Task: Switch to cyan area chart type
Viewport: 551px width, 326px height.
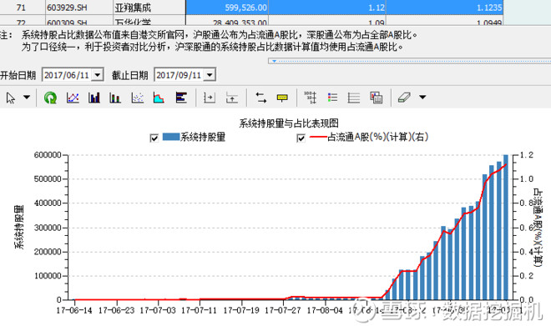Action: tap(159, 98)
